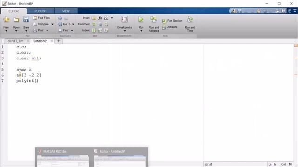Screen dimensions: 298x167
Task: Click the Undo icon in quick access bar
Action: coord(265,11)
